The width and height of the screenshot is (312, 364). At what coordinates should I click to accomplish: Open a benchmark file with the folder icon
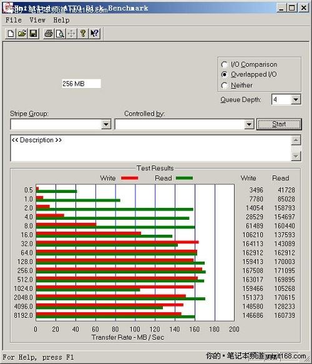22,34
